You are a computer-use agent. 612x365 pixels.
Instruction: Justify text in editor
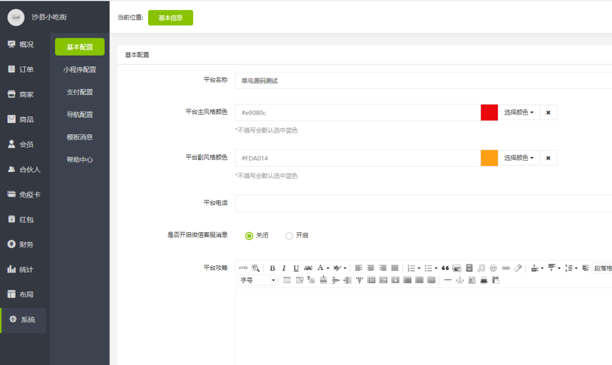coord(394,268)
